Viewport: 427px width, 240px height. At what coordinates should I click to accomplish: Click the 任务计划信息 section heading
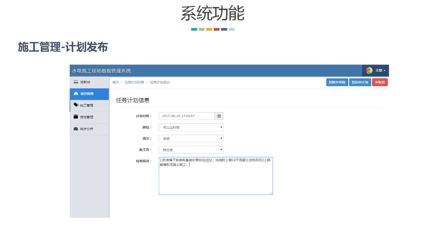click(x=133, y=100)
